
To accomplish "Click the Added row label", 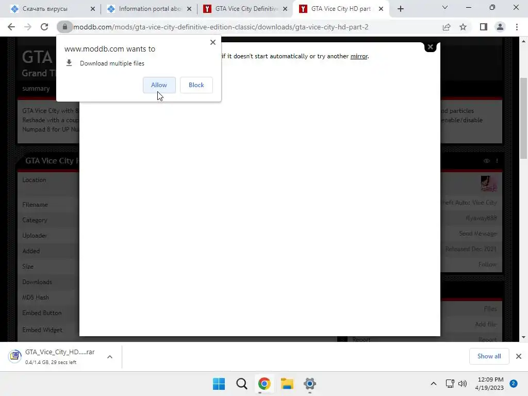I will coord(31,251).
